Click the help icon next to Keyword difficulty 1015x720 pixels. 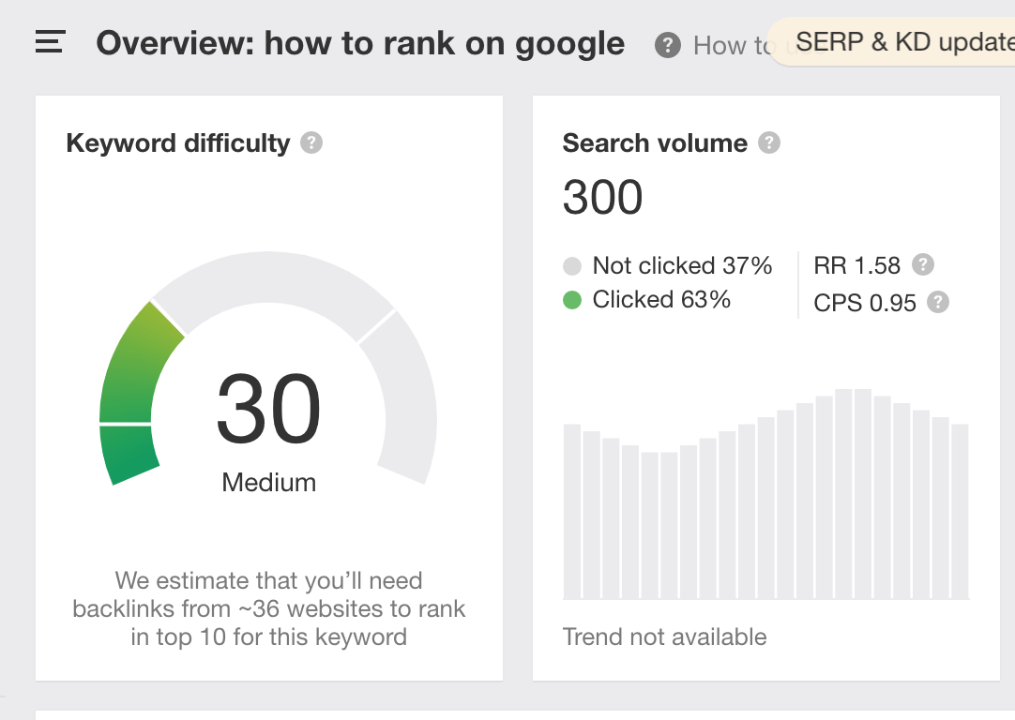click(311, 142)
